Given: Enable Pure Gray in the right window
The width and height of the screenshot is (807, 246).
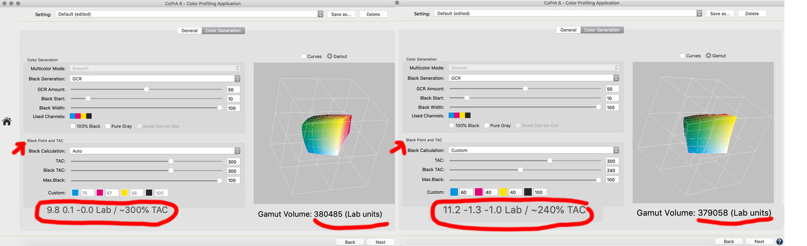Looking at the screenshot, I should tap(487, 125).
